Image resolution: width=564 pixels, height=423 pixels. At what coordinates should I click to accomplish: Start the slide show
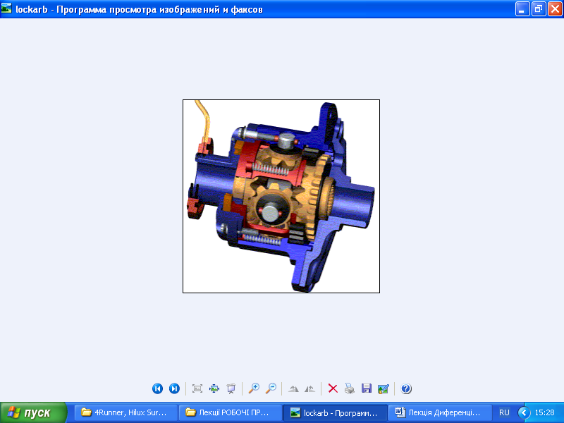pos(231,388)
